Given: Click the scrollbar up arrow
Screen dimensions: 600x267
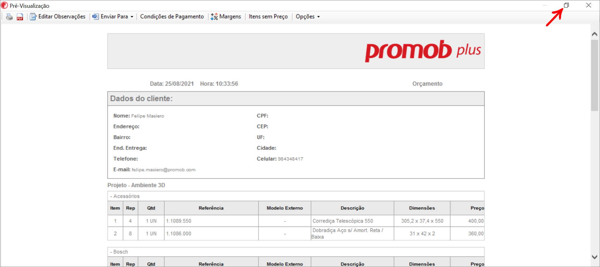Looking at the screenshot, I should click(595, 34).
